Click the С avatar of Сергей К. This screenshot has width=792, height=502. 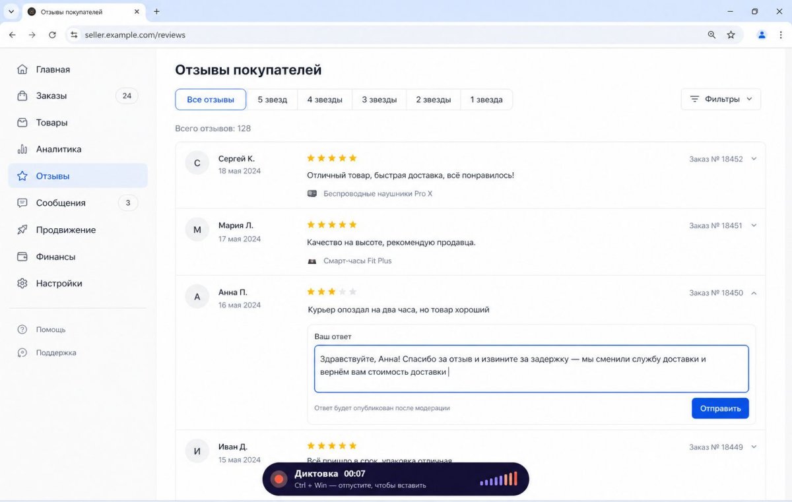coord(197,162)
